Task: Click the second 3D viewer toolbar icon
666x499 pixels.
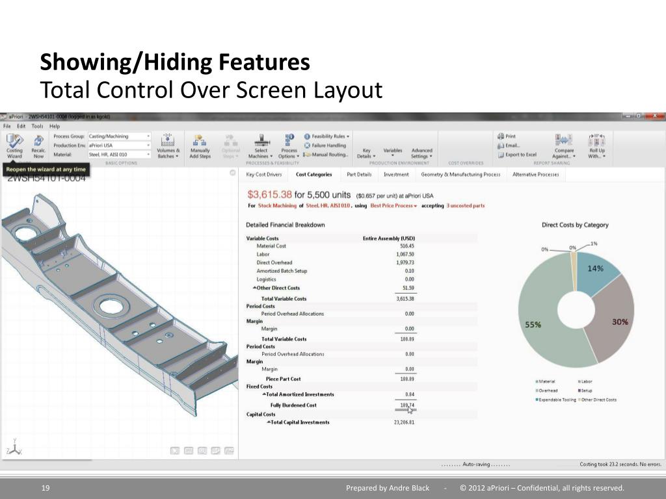Action: 189,451
